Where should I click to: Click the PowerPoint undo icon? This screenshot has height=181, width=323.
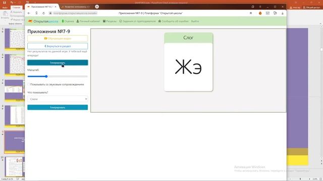(12, 3)
